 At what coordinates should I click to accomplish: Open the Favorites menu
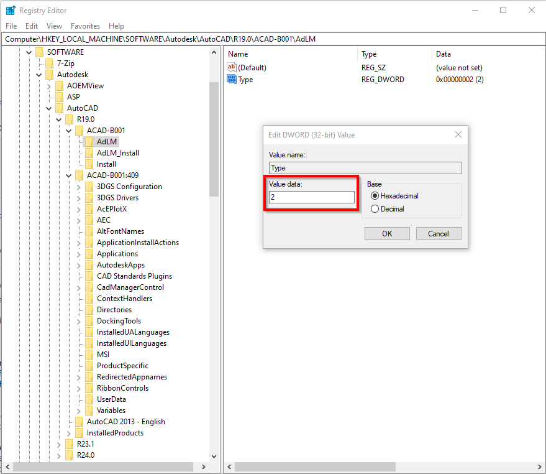[x=85, y=26]
